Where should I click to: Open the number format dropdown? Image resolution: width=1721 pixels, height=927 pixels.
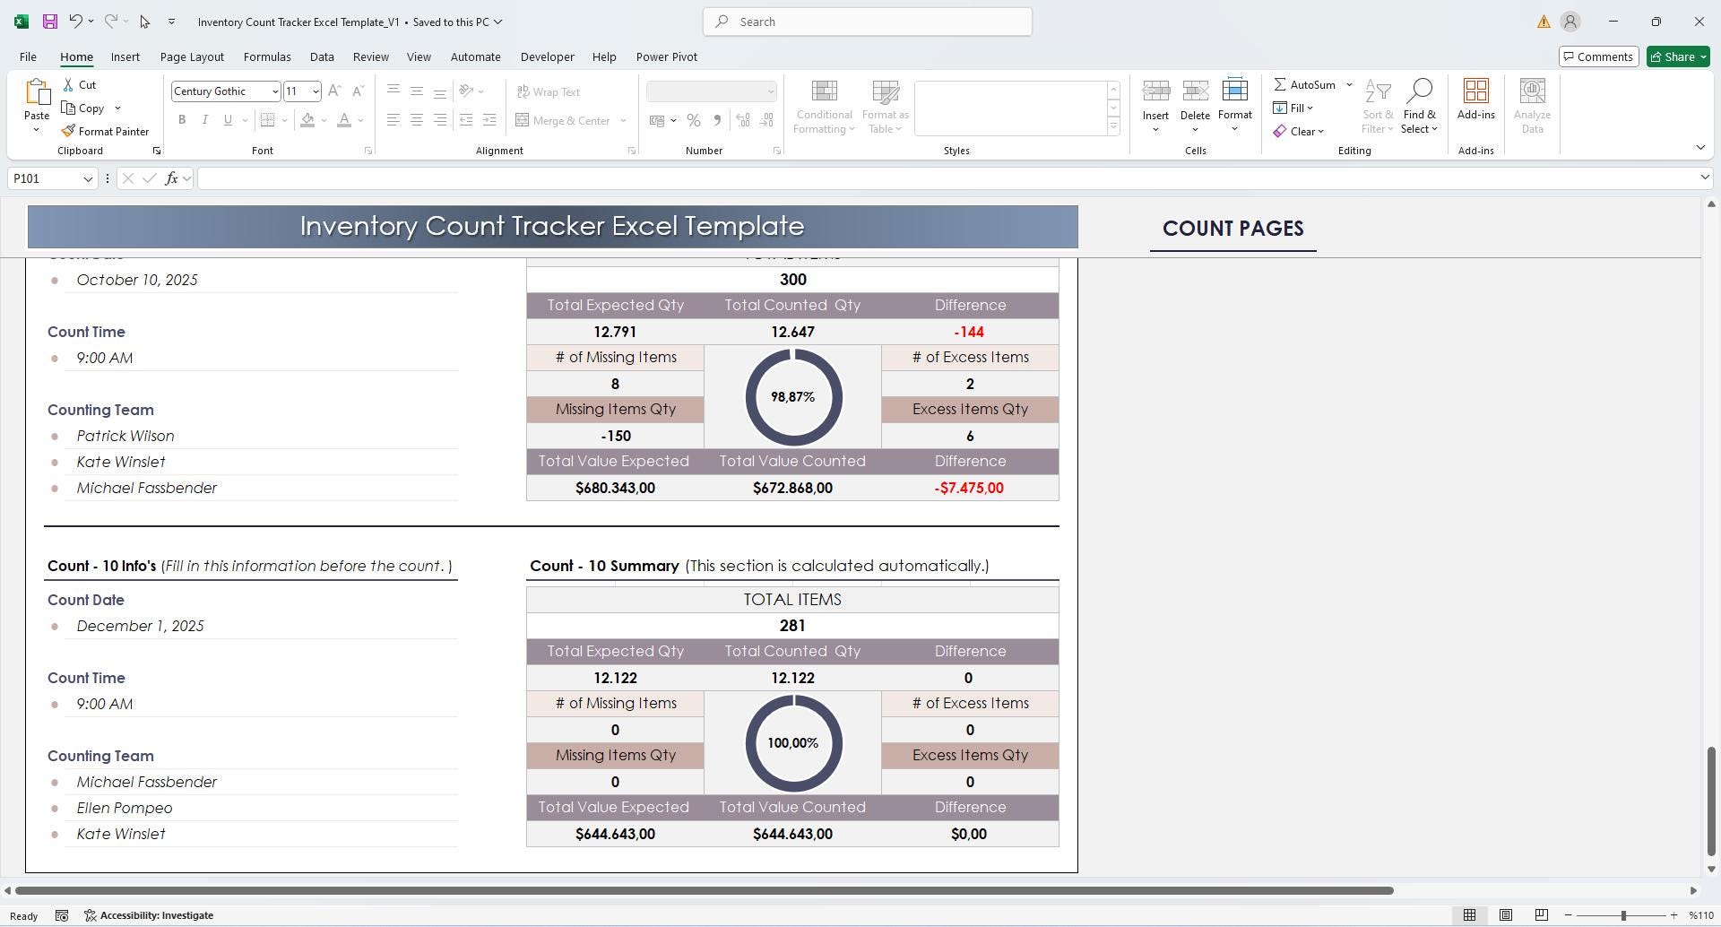770,91
